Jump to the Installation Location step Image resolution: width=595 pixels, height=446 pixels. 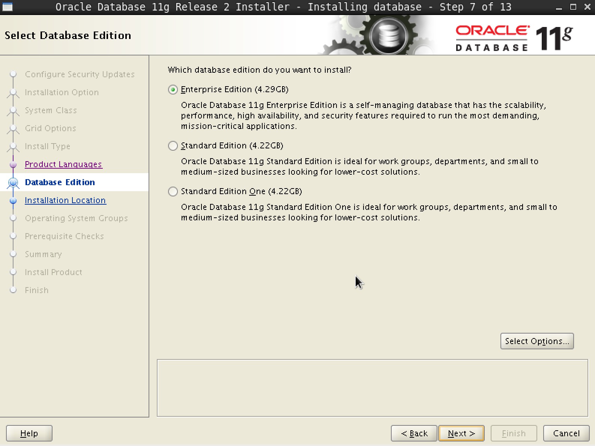coord(65,200)
